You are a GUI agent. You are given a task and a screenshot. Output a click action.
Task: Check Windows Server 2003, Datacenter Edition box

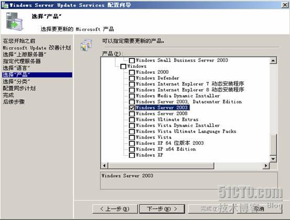(132, 102)
